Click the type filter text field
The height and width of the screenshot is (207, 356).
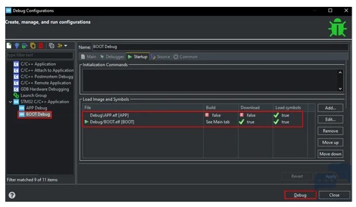click(40, 55)
